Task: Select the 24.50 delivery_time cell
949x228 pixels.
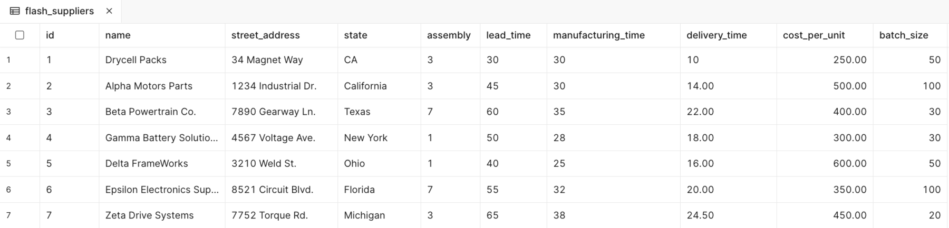Action: [700, 215]
